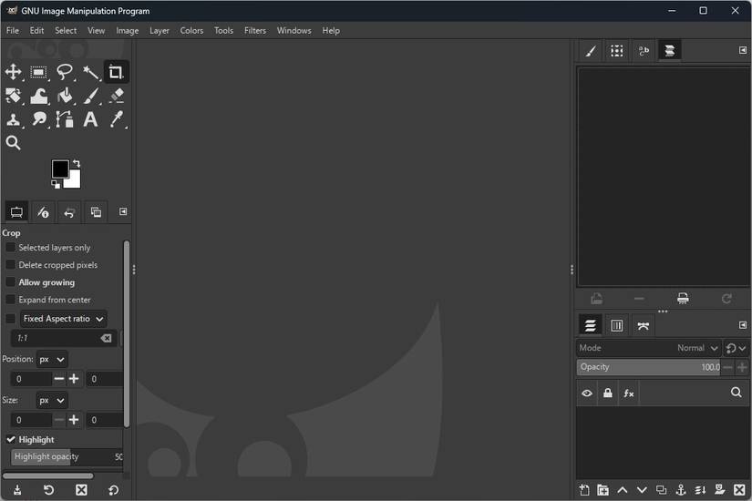Select the Fuzzy Select magic wand tool
752x501 pixels.
[90, 72]
